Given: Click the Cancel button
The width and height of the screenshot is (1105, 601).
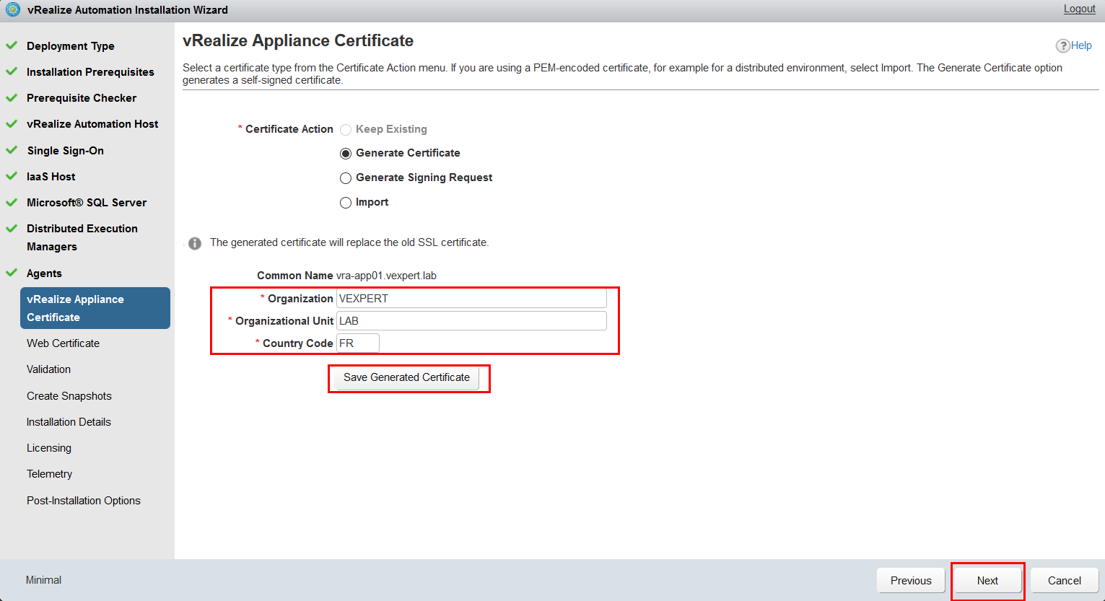Looking at the screenshot, I should 1065,581.
